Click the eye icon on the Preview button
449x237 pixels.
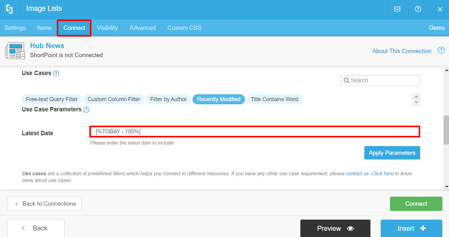click(350, 228)
